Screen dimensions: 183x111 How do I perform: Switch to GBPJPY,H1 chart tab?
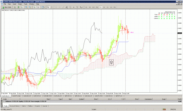119,96
